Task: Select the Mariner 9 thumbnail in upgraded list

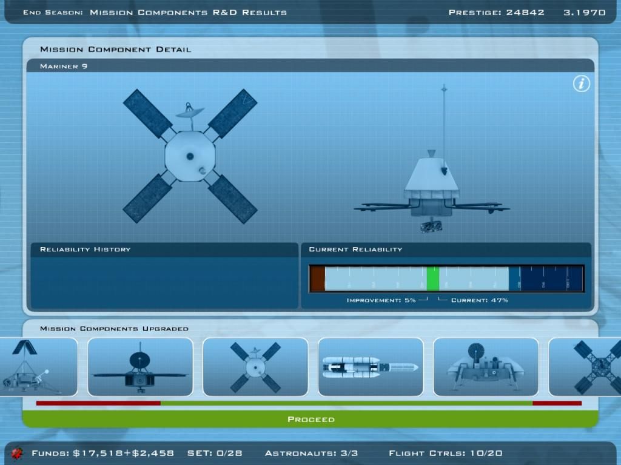Action: coord(255,367)
